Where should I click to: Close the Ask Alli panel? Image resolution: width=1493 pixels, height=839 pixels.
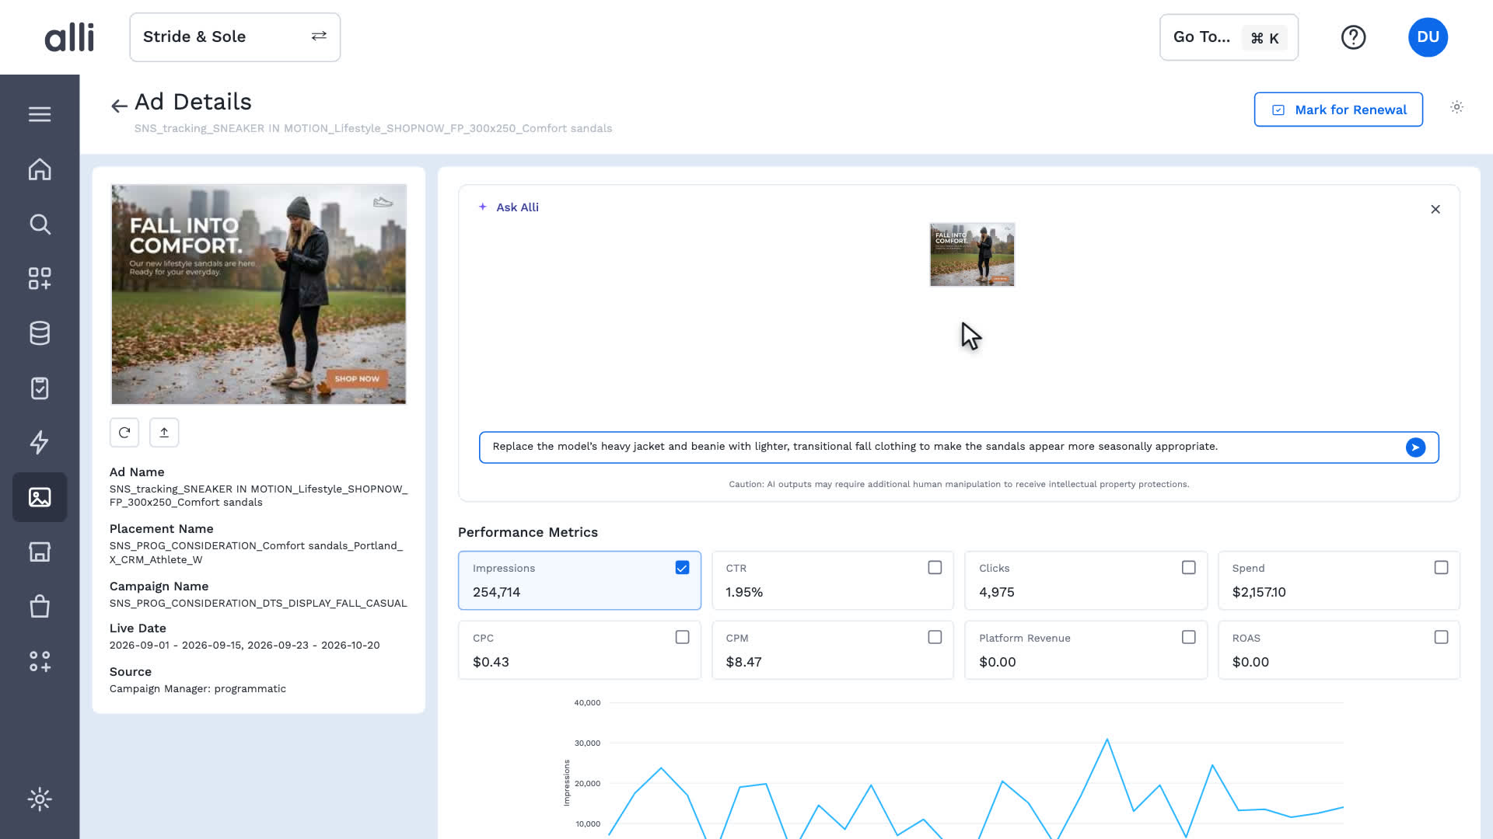[x=1435, y=209]
